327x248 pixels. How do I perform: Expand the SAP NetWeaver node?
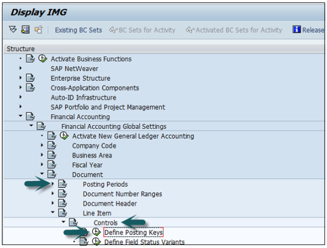[x=21, y=69]
